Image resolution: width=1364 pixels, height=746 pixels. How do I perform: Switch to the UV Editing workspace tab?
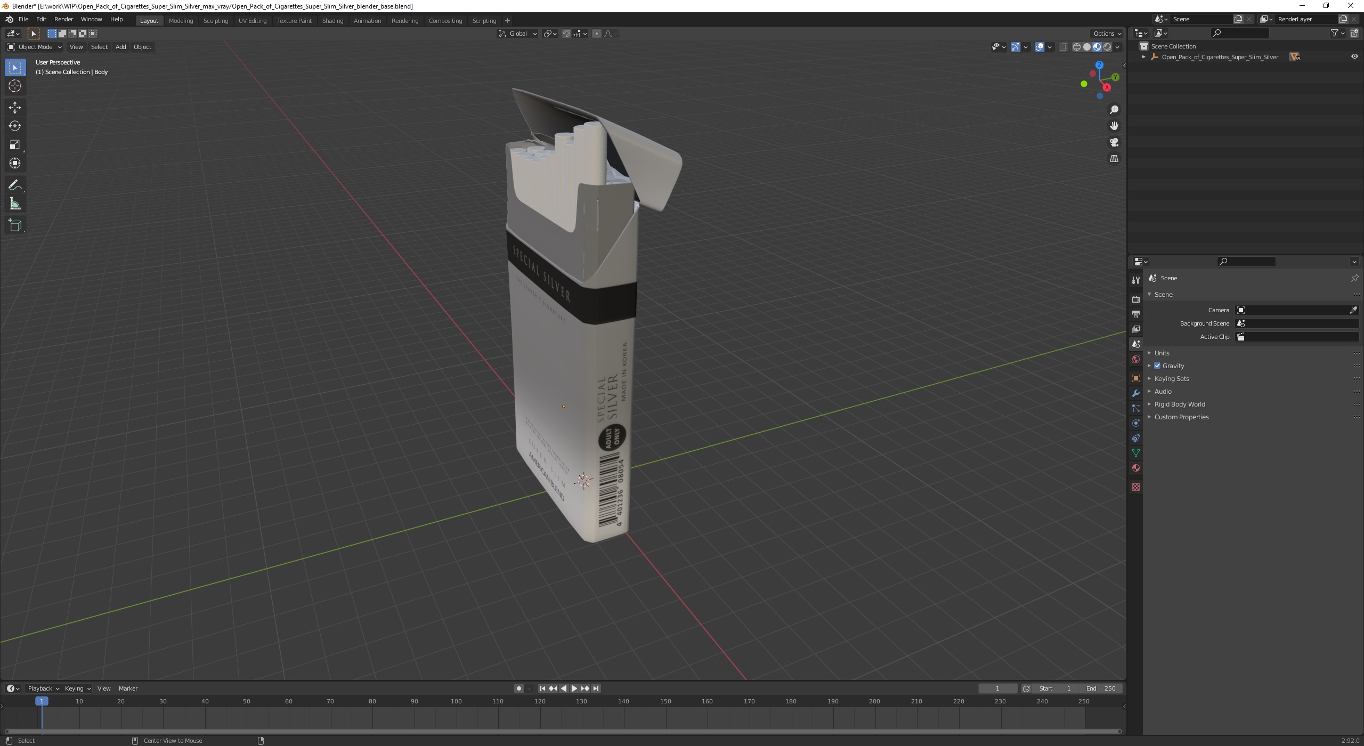(x=252, y=20)
